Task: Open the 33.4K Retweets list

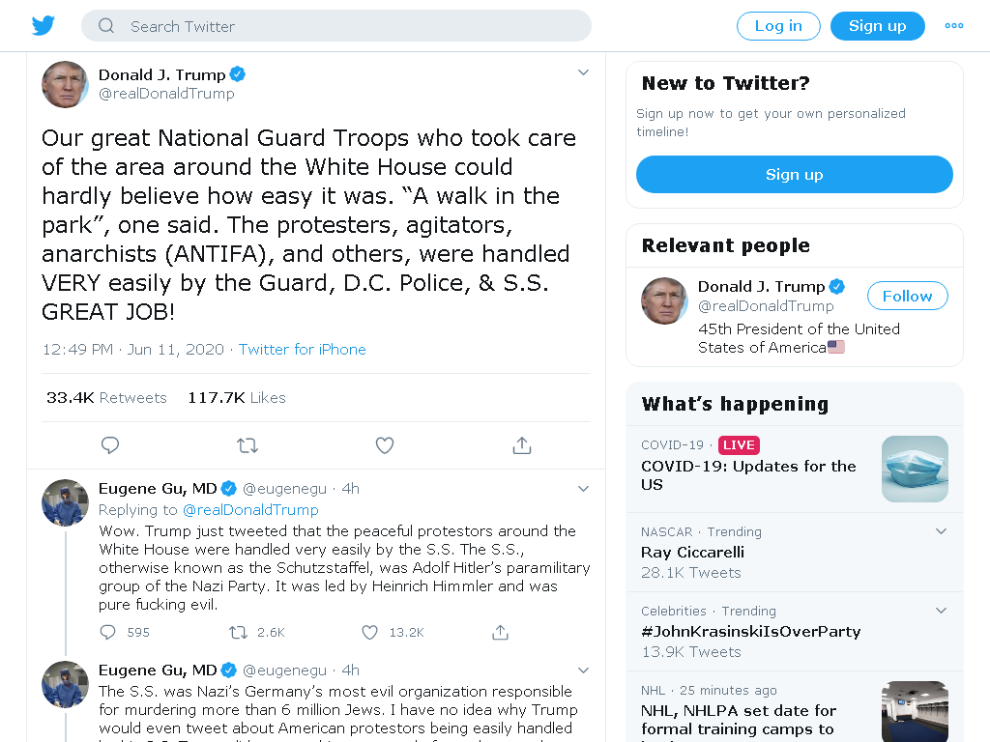Action: pos(106,397)
